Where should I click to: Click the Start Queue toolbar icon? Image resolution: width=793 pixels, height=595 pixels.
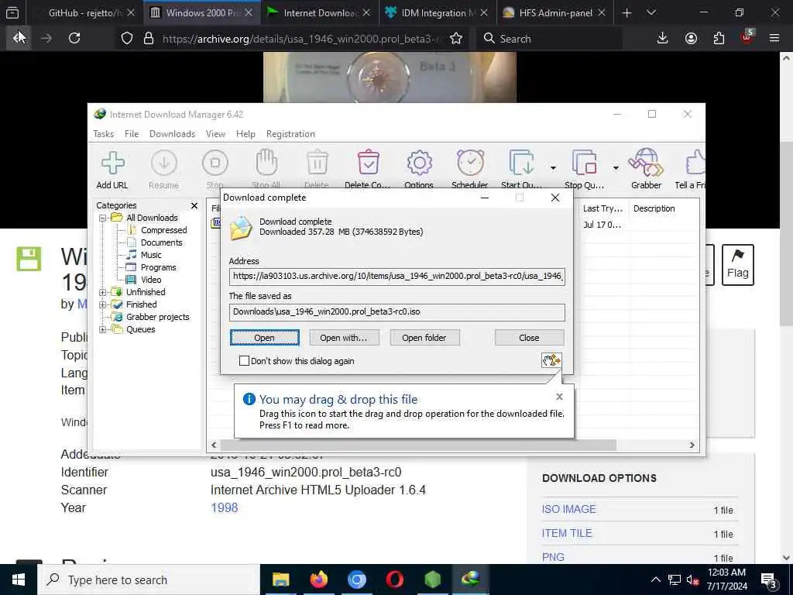(521, 170)
